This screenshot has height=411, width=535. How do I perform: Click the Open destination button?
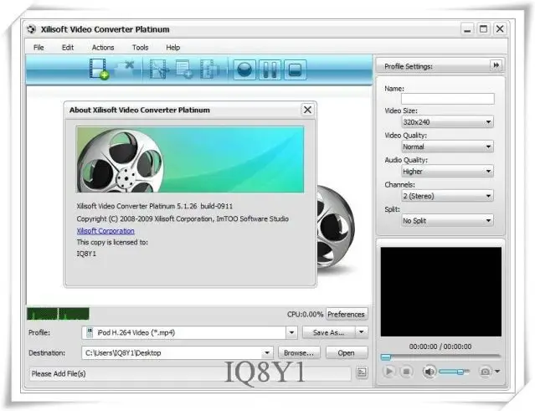pos(347,353)
